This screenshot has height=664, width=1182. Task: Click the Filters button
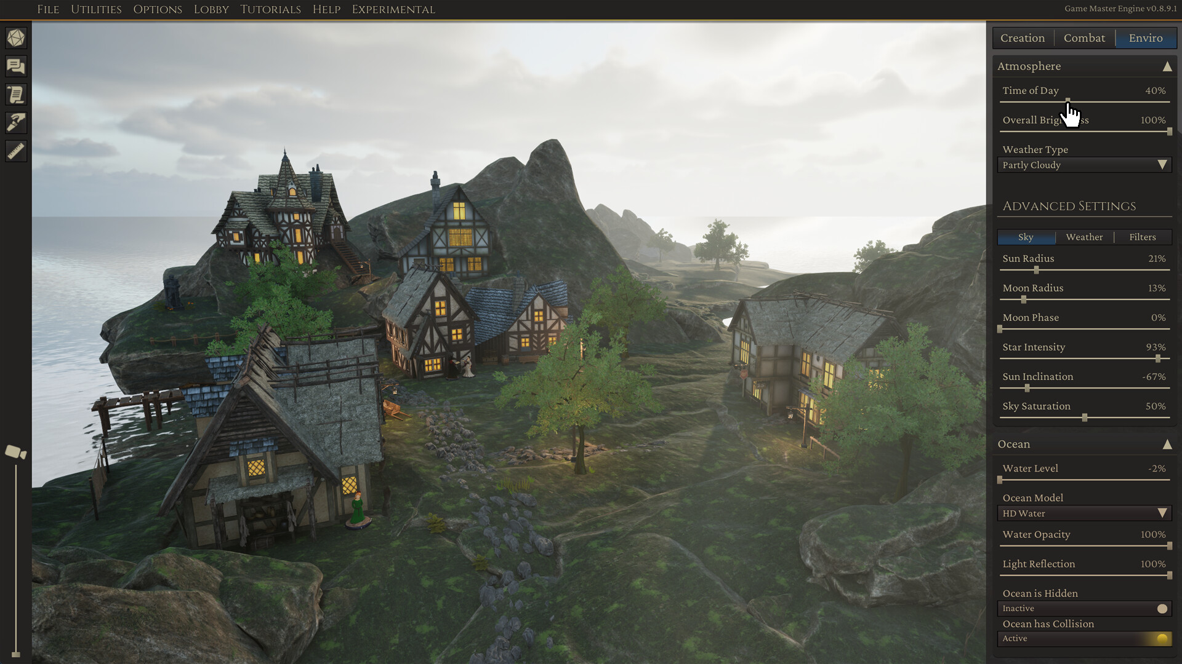coord(1143,237)
